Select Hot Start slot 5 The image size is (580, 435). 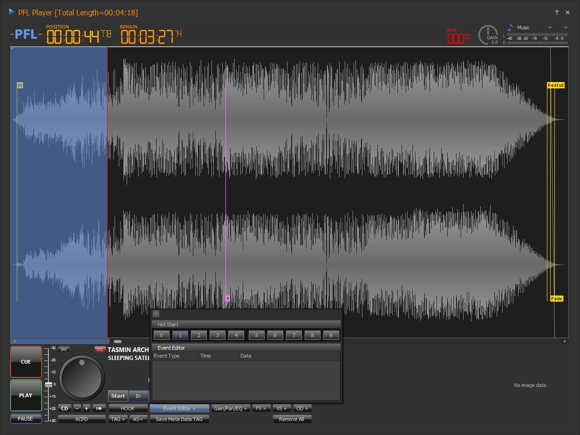point(257,335)
